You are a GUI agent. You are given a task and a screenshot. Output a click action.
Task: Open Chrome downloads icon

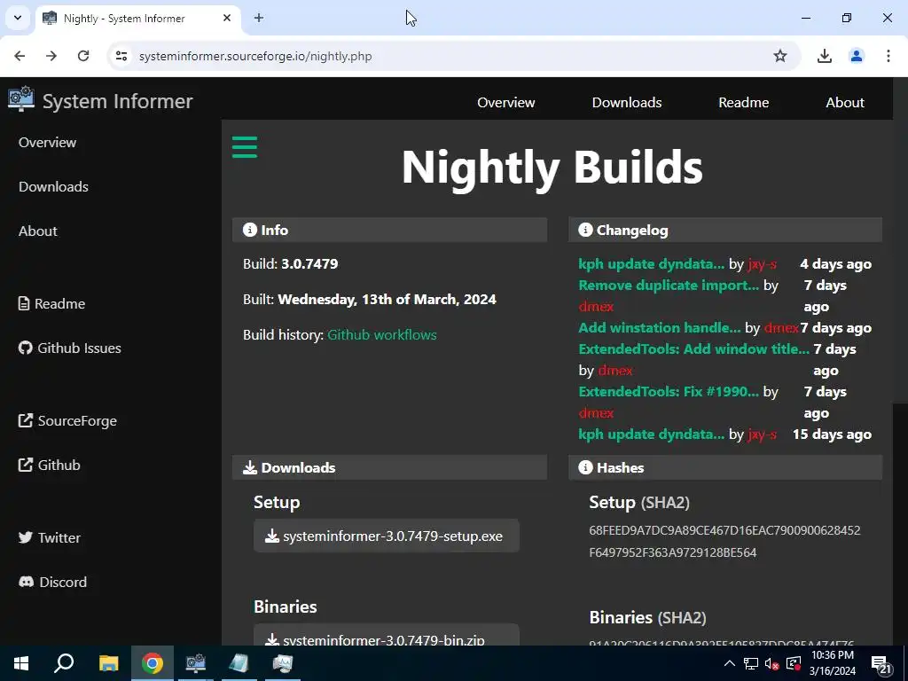click(824, 56)
